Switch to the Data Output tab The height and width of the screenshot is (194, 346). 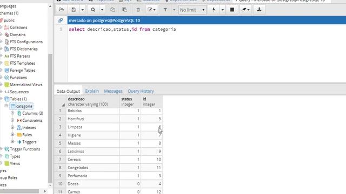(68, 91)
